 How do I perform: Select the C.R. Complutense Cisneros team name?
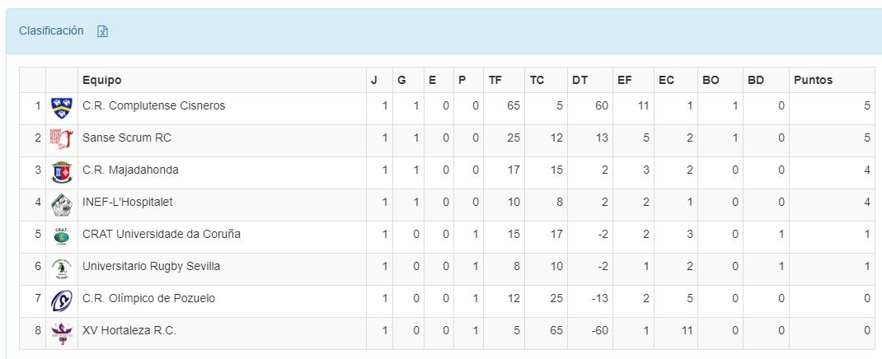pos(153,105)
